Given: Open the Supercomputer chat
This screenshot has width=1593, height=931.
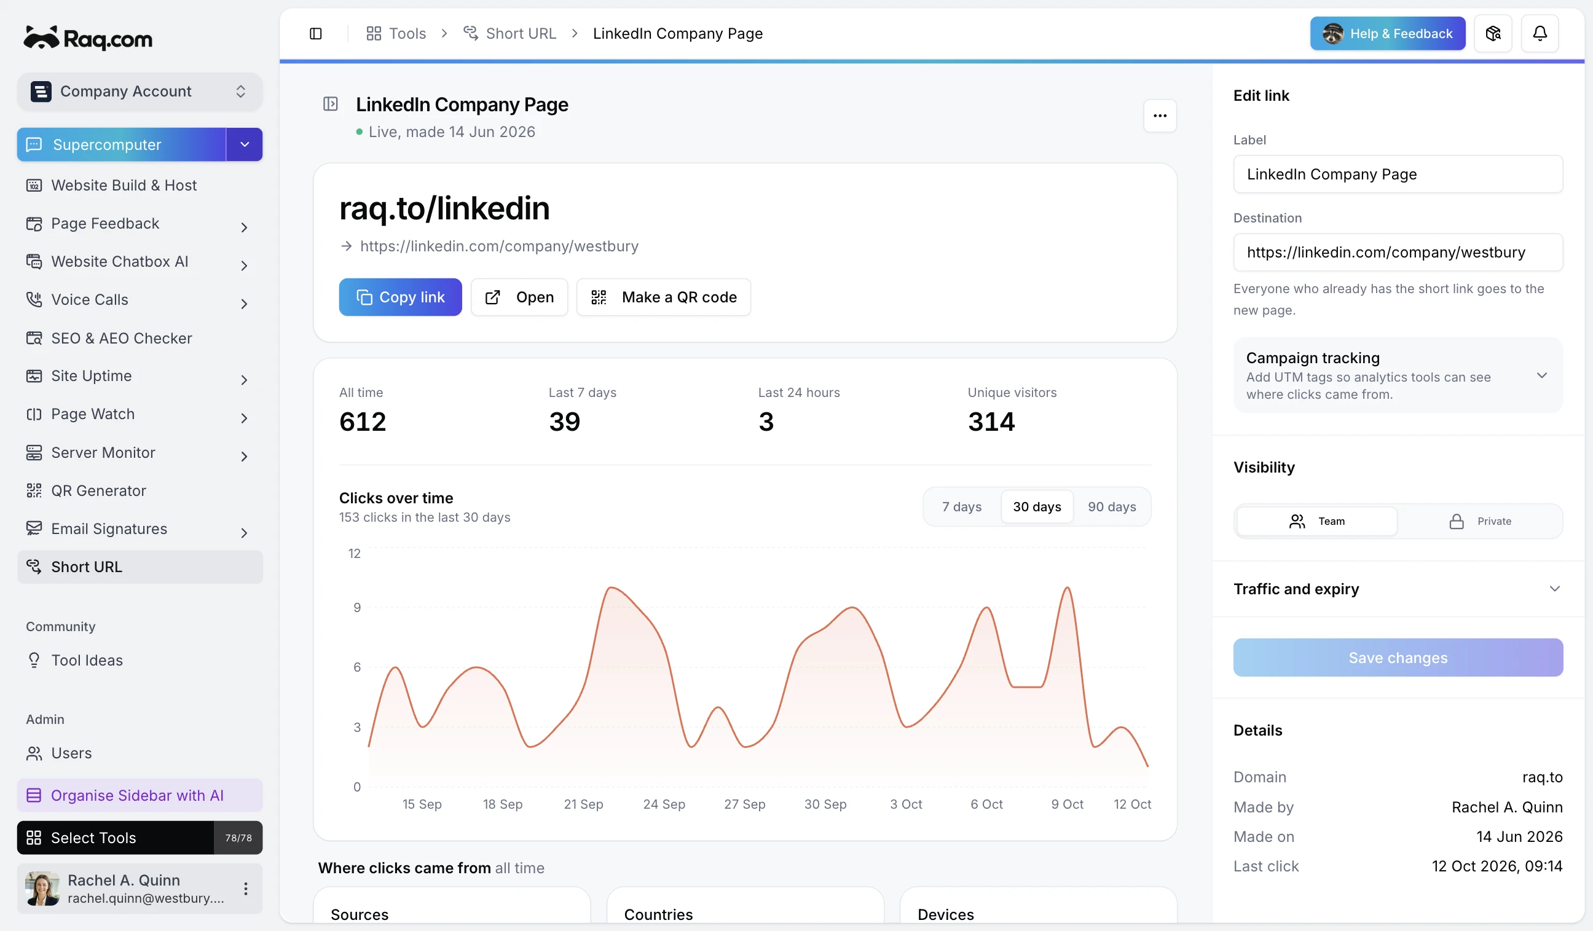Looking at the screenshot, I should (121, 144).
